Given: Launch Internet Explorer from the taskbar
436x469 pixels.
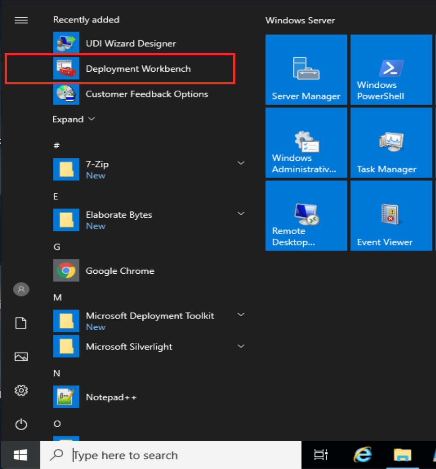Looking at the screenshot, I should pyautogui.click(x=363, y=455).
